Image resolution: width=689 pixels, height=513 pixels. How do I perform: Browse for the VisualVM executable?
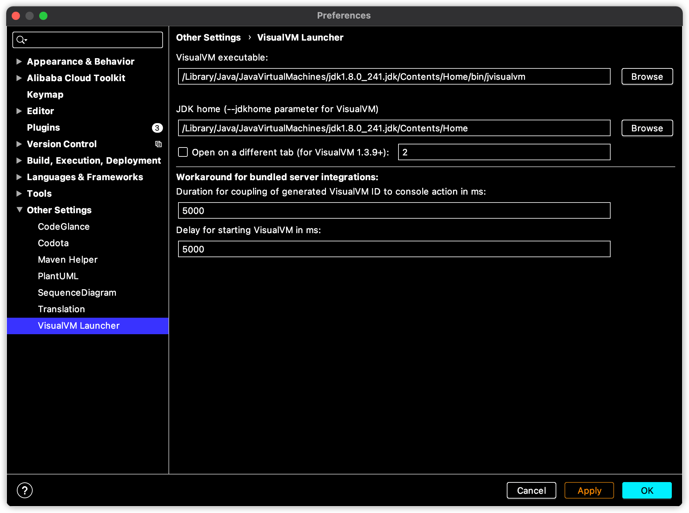coord(647,76)
